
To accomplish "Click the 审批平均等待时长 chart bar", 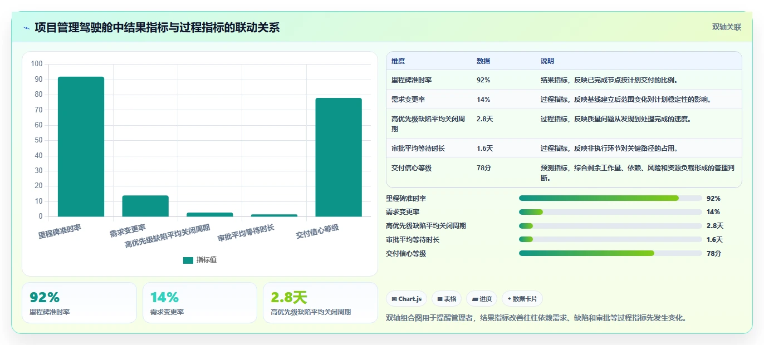I will [x=274, y=215].
